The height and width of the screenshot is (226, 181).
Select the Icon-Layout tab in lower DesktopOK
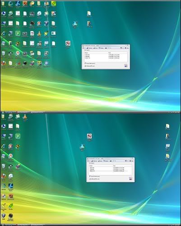[92, 163]
